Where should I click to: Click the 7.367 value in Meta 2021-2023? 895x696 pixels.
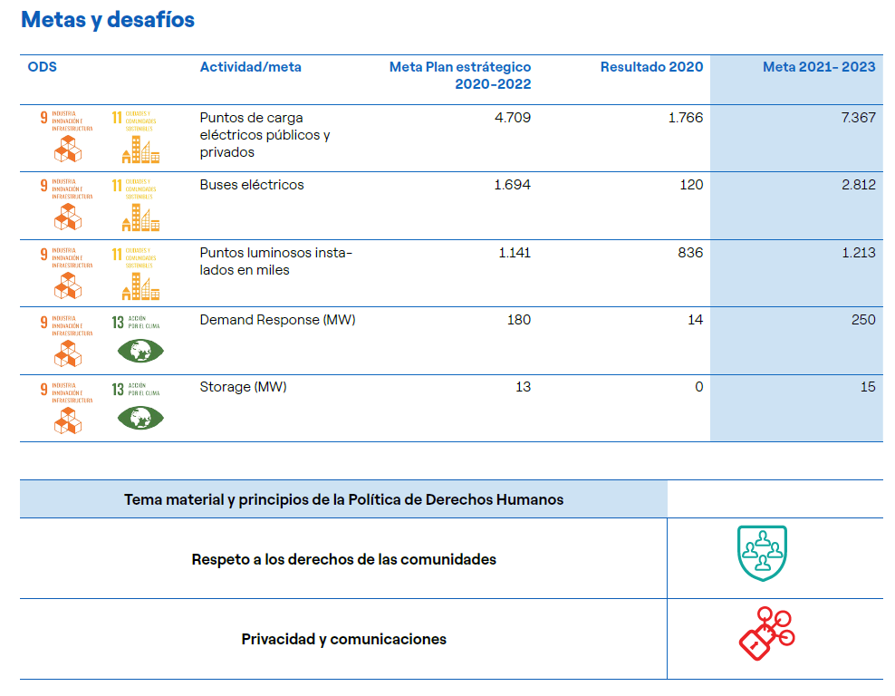(858, 118)
